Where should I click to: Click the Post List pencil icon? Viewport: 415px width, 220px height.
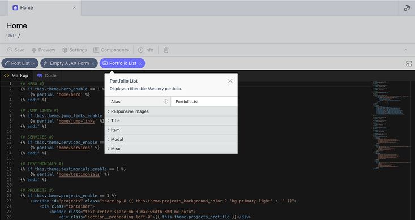coord(7,63)
